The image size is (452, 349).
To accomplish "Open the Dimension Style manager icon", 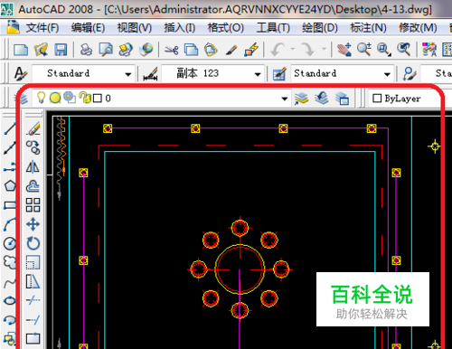I will tap(151, 74).
